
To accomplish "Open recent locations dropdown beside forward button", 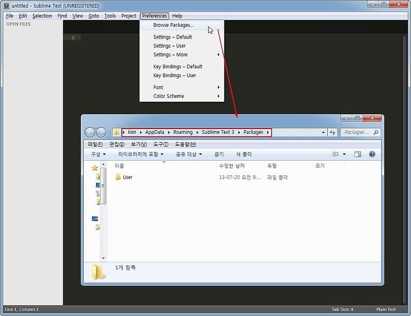I will [x=109, y=132].
